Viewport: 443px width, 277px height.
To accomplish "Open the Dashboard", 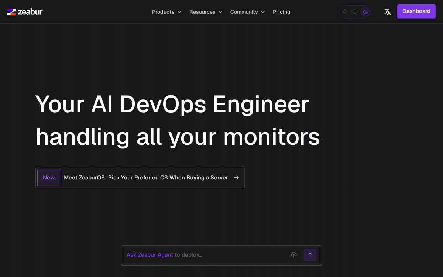I will click(x=416, y=11).
